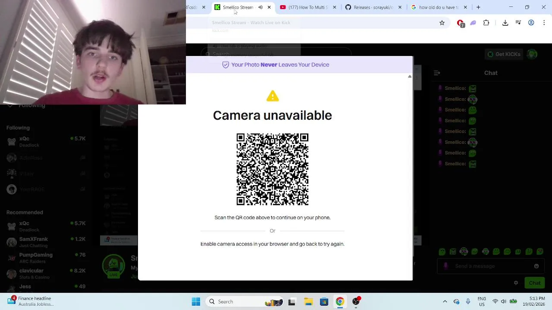Click the Camera unavailable warning triangle
This screenshot has height=310, width=552.
tap(273, 96)
